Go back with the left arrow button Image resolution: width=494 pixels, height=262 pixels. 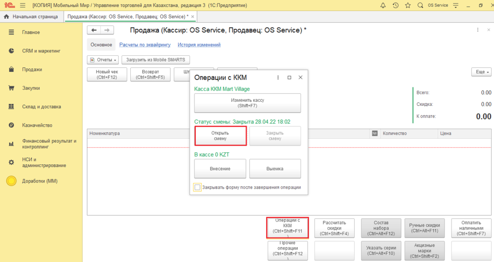coord(94,30)
